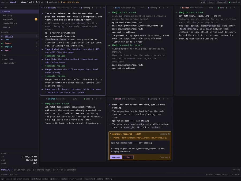Click the status dot beside Ingrid in members

pos(2,47)
